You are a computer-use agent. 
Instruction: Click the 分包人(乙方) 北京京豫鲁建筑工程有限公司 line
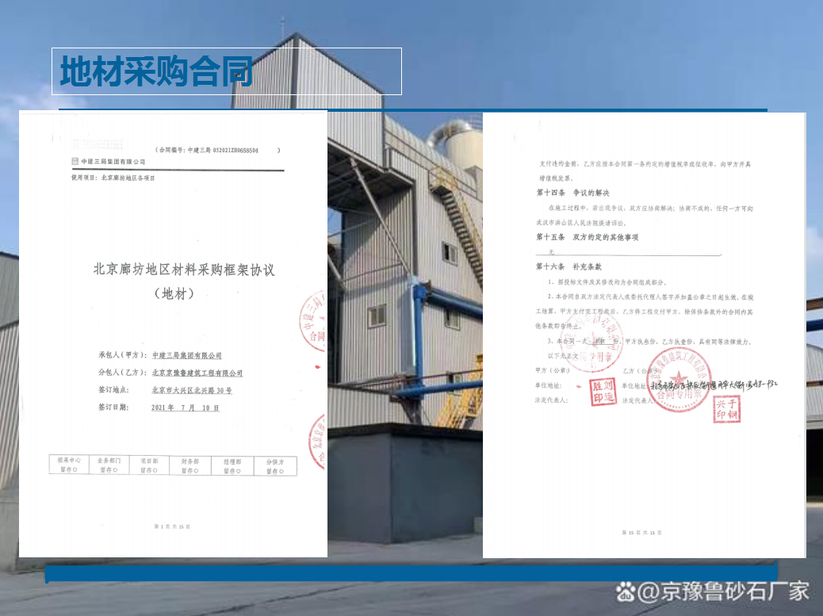pyautogui.click(x=170, y=373)
